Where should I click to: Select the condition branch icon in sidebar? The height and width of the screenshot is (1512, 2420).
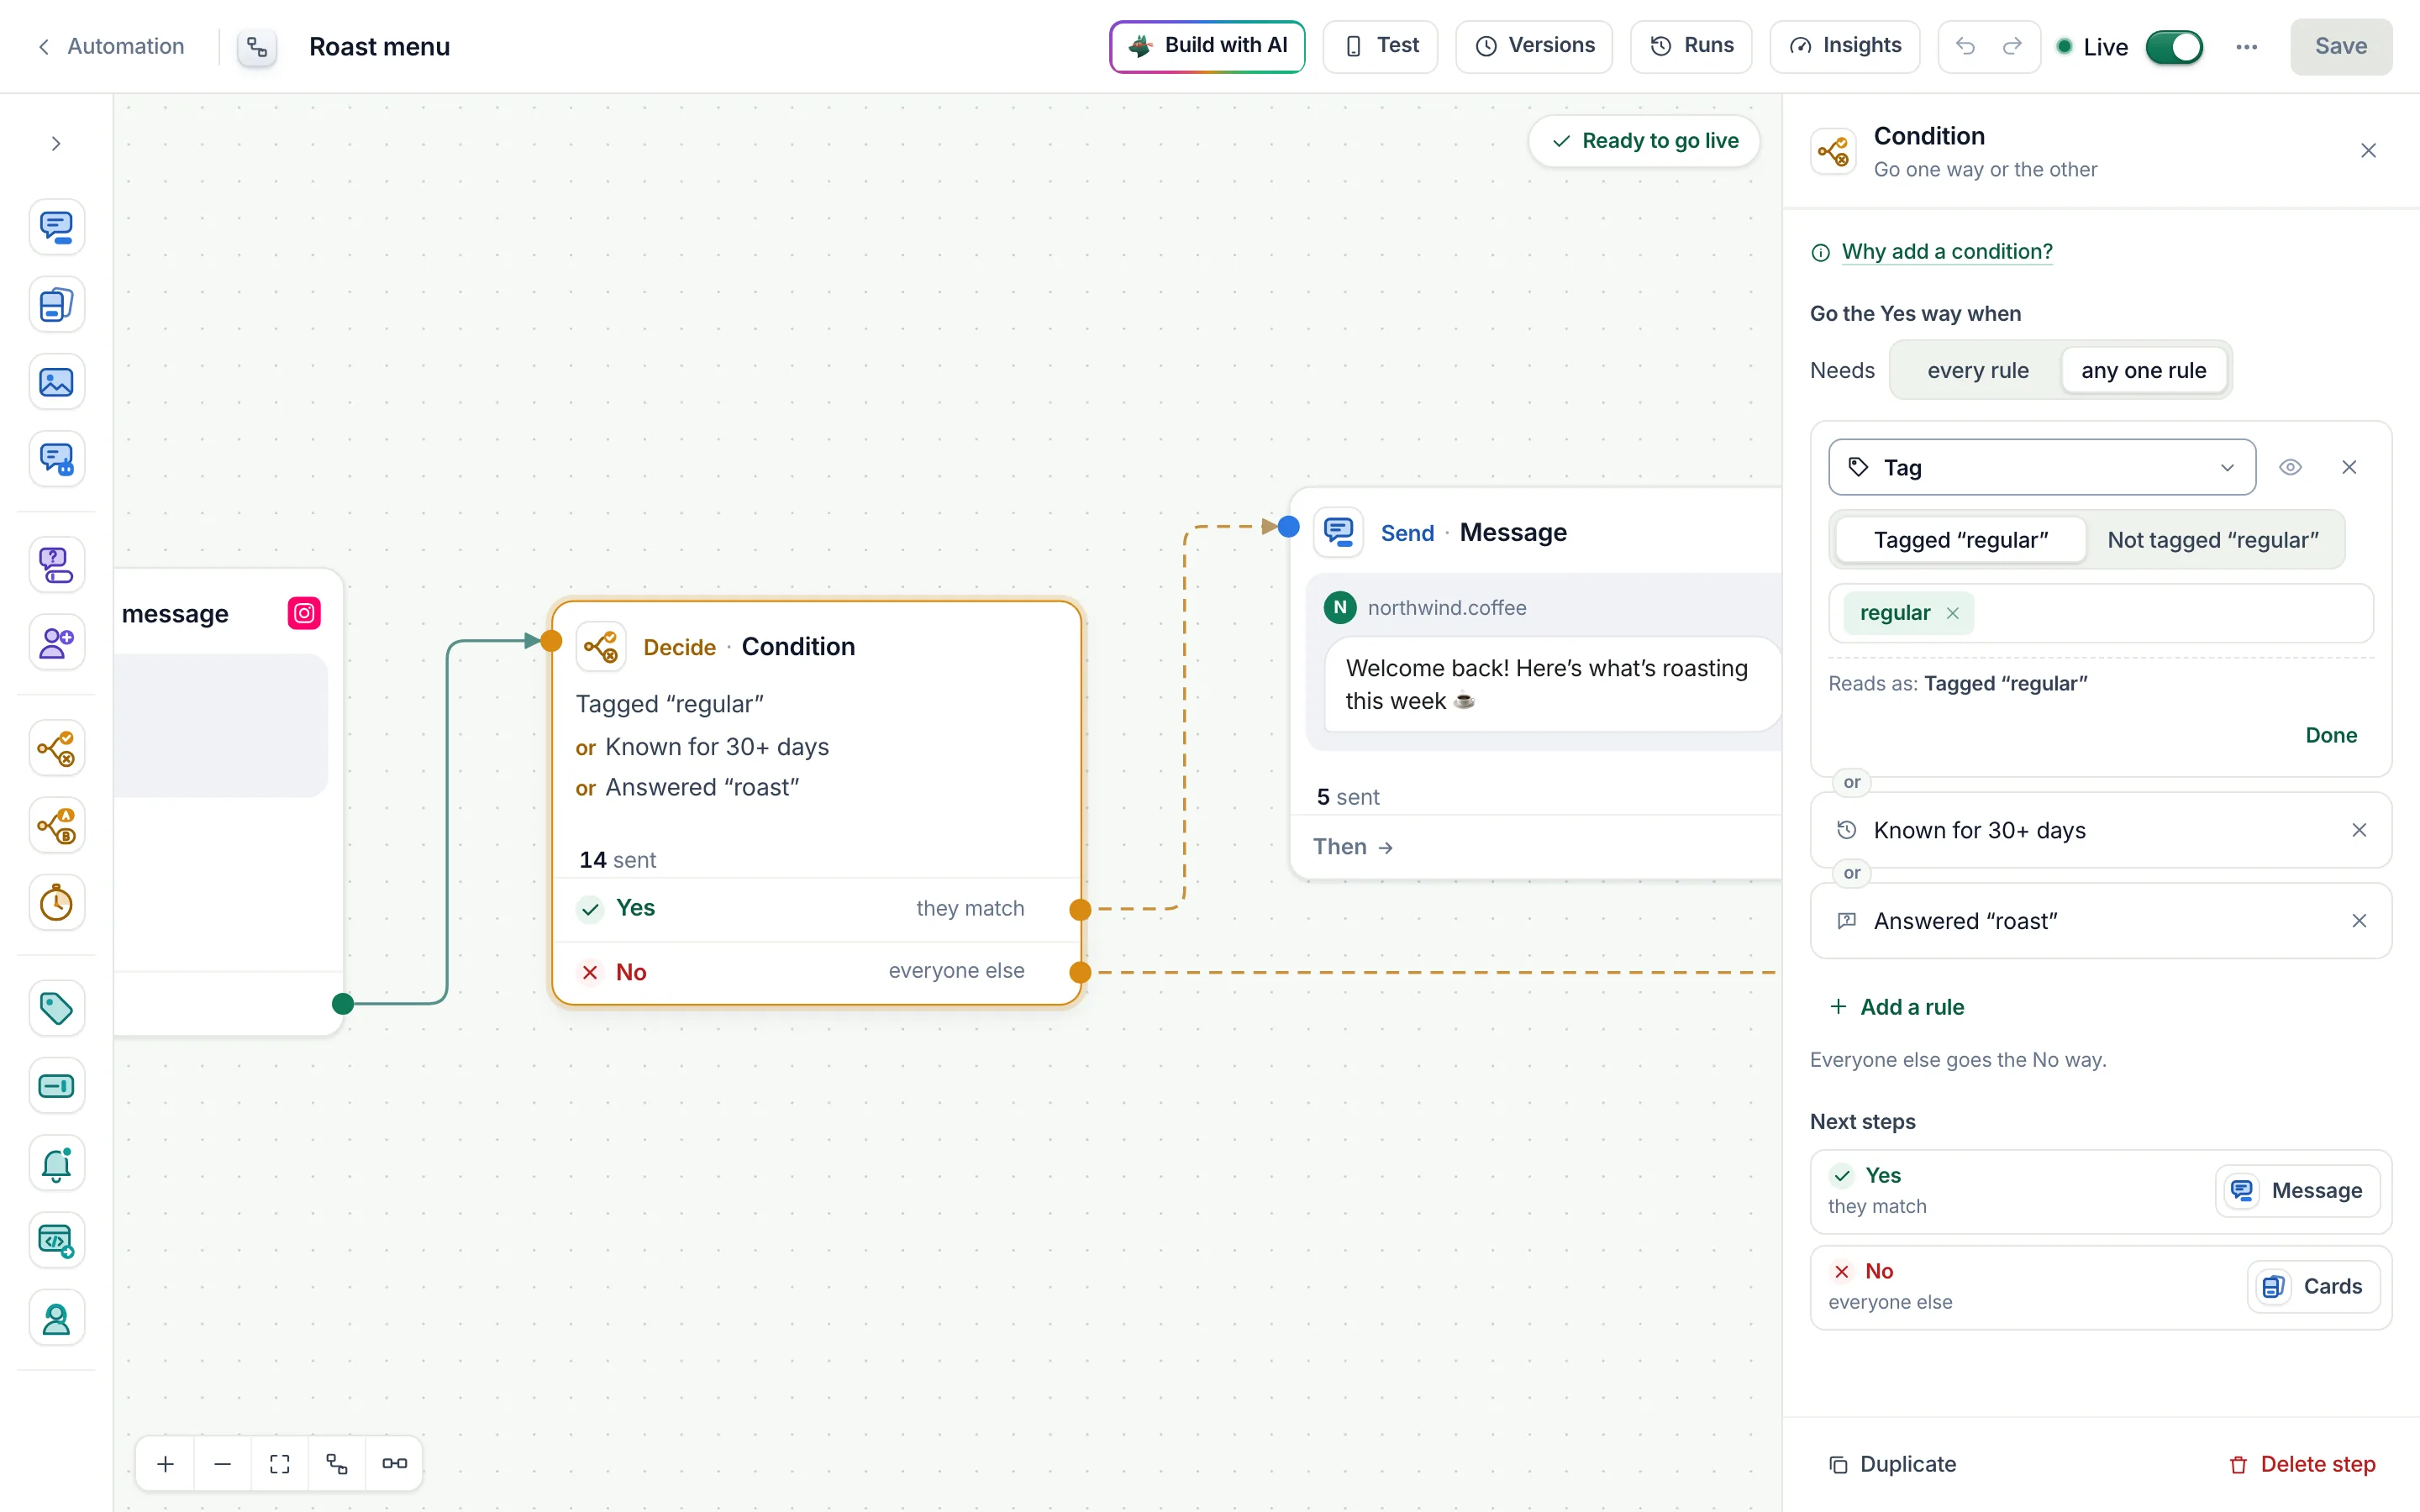[x=56, y=748]
